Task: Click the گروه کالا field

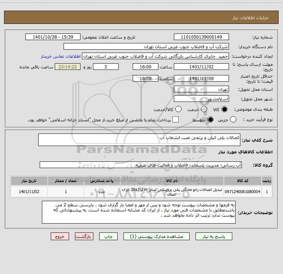Action: [x=141, y=165]
